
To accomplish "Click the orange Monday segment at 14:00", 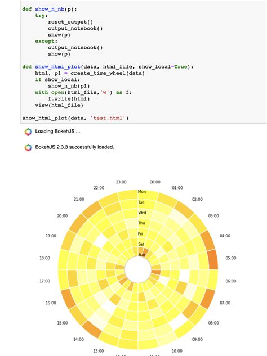I will [x=92, y=329].
